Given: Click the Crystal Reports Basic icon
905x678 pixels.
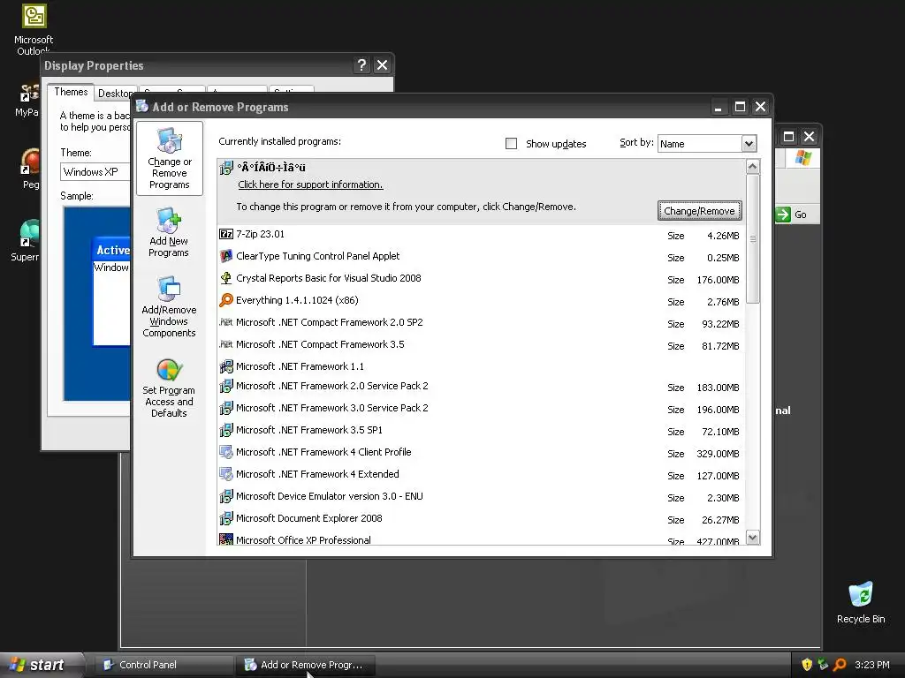Looking at the screenshot, I should pos(226,278).
